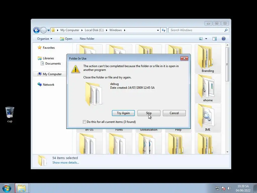Viewport: 257px width, 193px height.
Task: Click the network tray icon
Action: click(217, 188)
